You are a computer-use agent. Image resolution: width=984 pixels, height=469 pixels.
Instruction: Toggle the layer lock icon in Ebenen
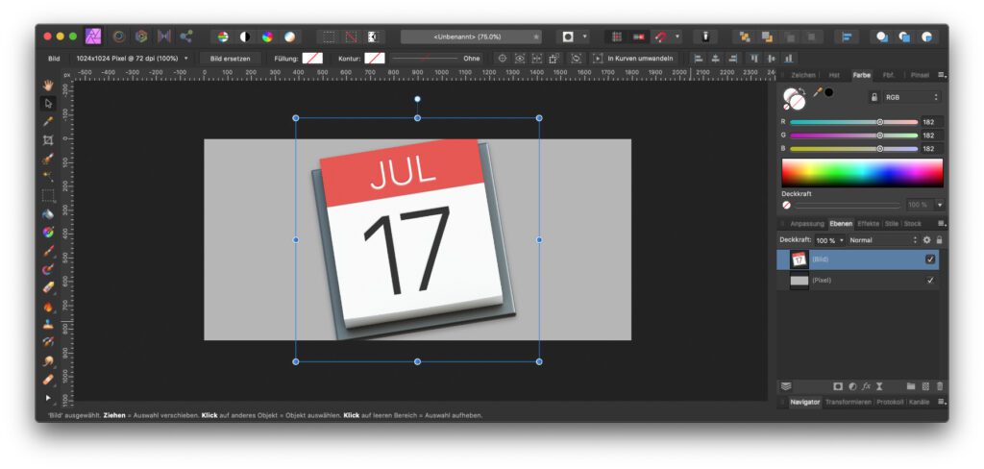click(940, 240)
